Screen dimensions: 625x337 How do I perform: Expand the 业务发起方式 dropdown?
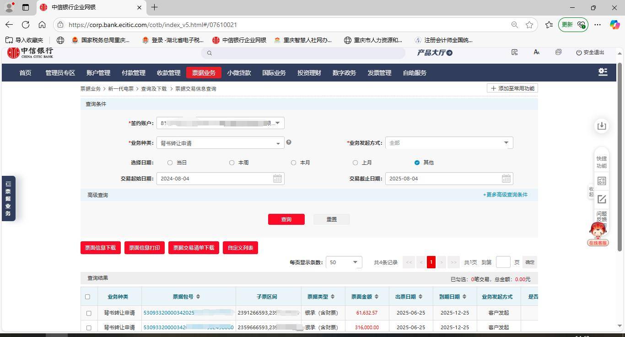506,143
